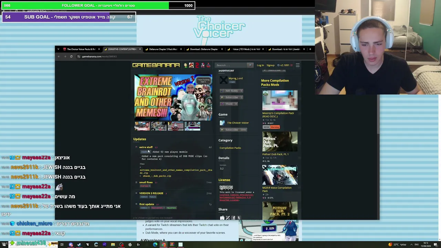
Task: Close The Choicer Voicer Packs tab
Action: (x=99, y=49)
